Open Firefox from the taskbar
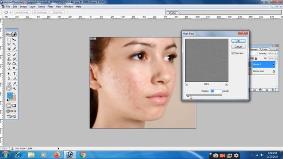Image resolution: width=283 pixels, height=159 pixels. pyautogui.click(x=57, y=155)
